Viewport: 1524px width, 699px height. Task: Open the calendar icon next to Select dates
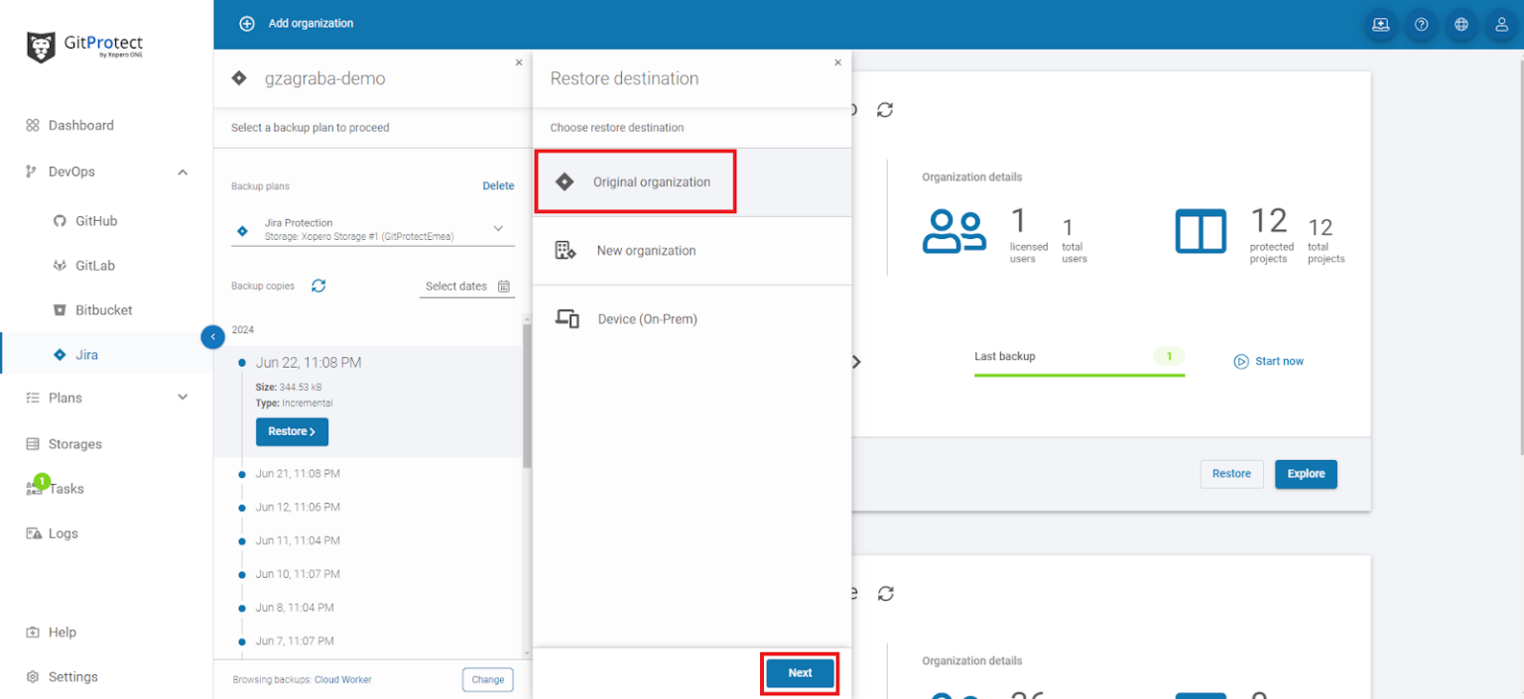click(505, 286)
